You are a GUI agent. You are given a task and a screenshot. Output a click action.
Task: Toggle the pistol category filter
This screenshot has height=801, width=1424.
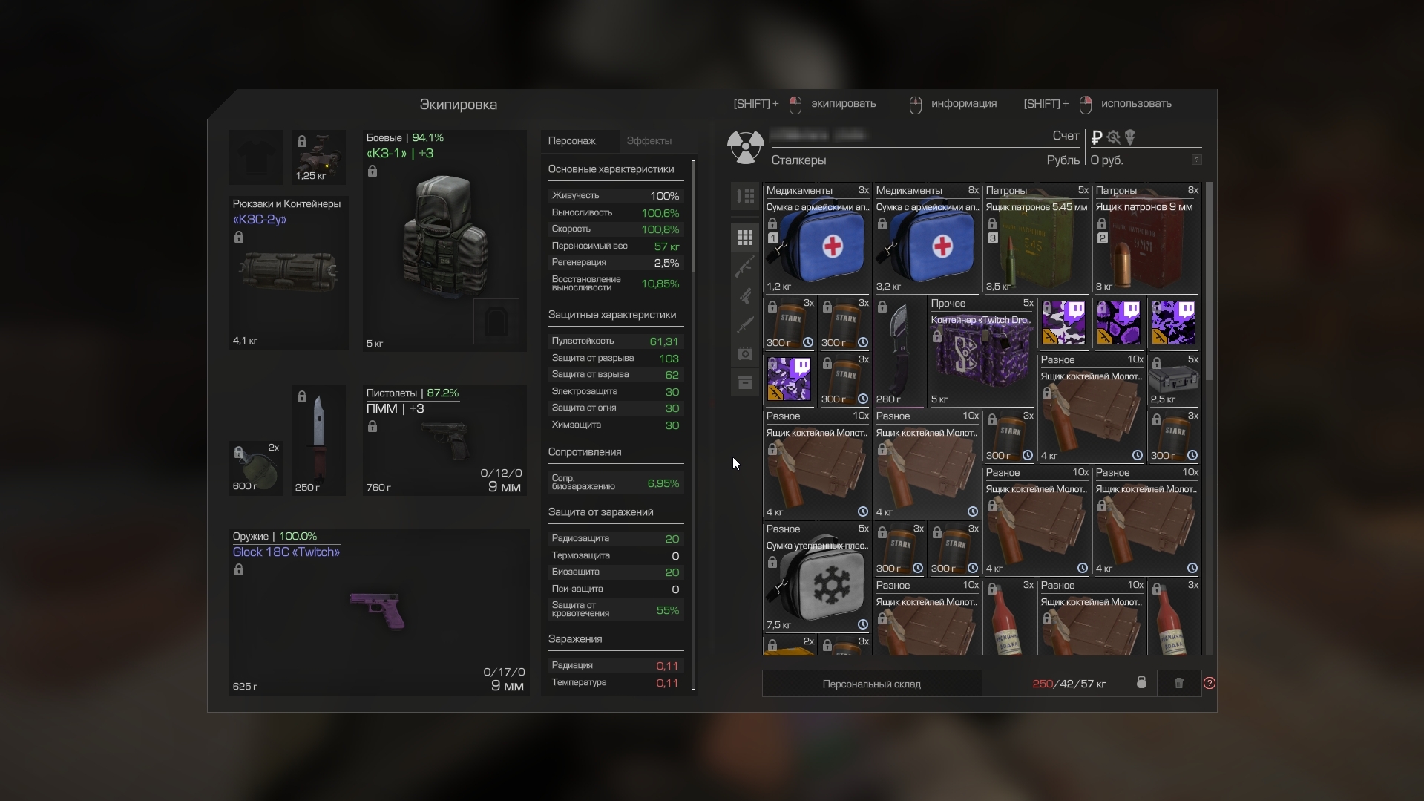745,295
